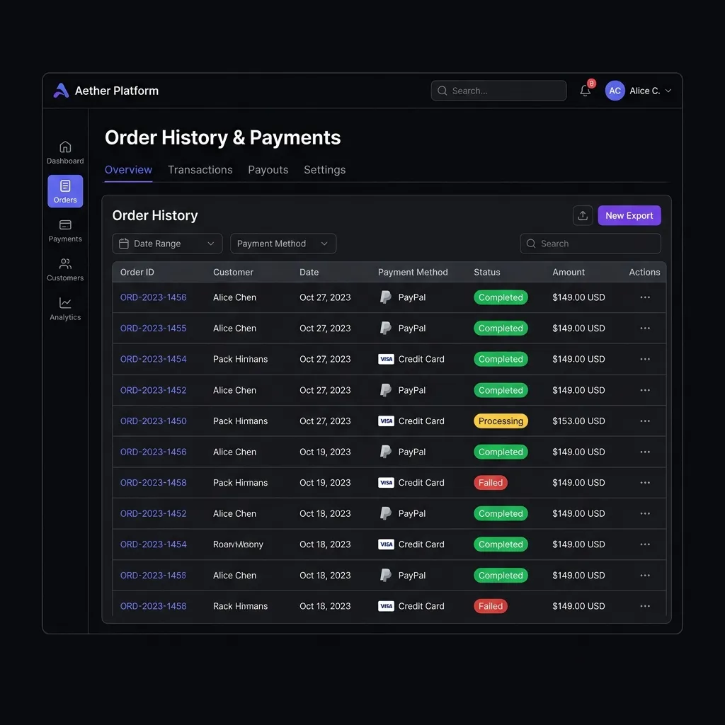Click the Order History table search field
Screen dimensions: 725x725
pyautogui.click(x=590, y=244)
